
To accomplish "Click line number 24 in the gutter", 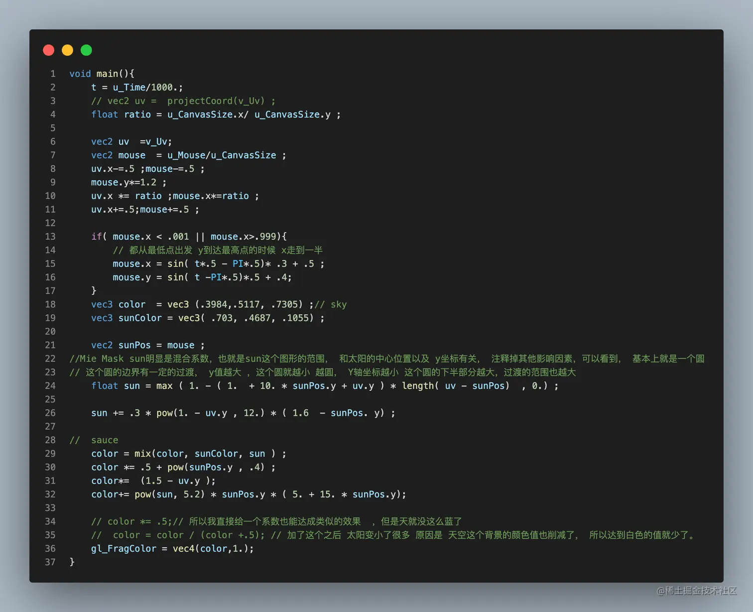I will tap(50, 385).
